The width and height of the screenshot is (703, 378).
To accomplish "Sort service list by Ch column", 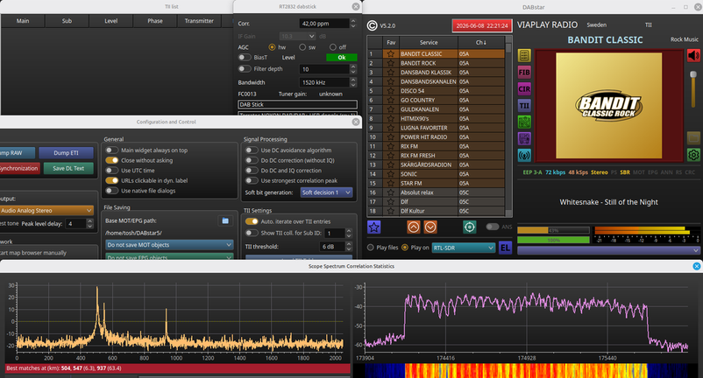I will (x=480, y=43).
